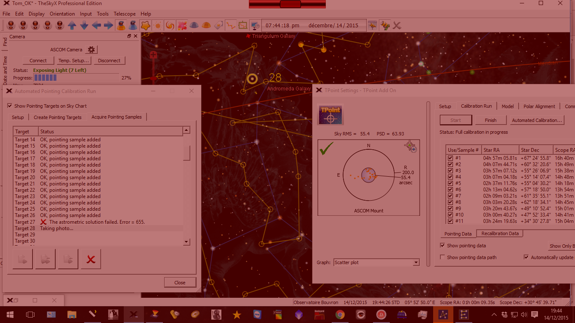
Task: Uncheck pointing sample #11
Action: click(450, 221)
